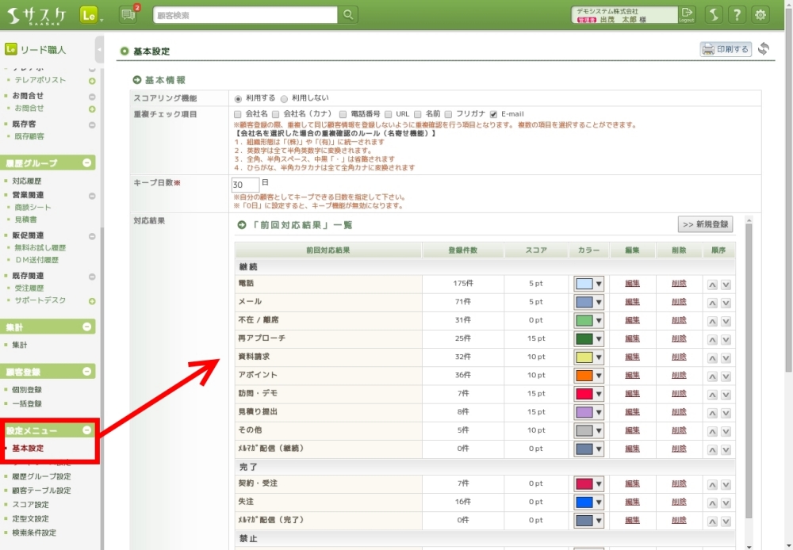Click the green plus next to サポートデスク
Viewport: 793px width, 550px height.
tap(92, 301)
